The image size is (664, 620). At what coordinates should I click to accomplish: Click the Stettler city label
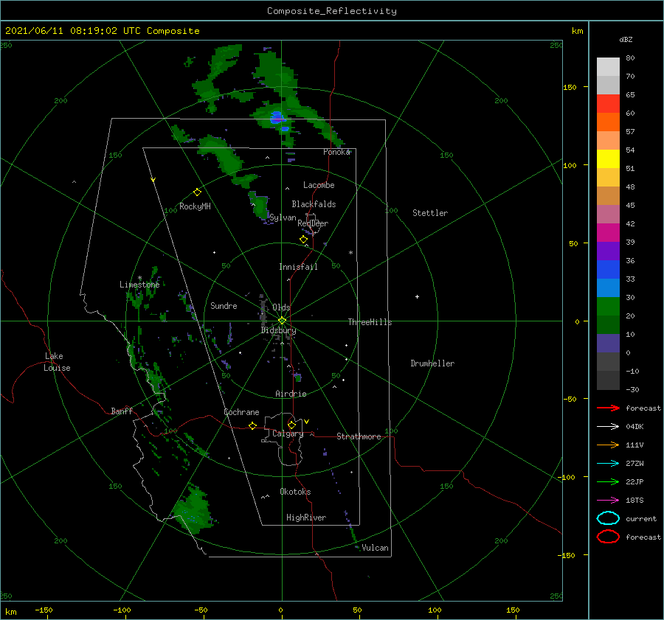pyautogui.click(x=430, y=213)
